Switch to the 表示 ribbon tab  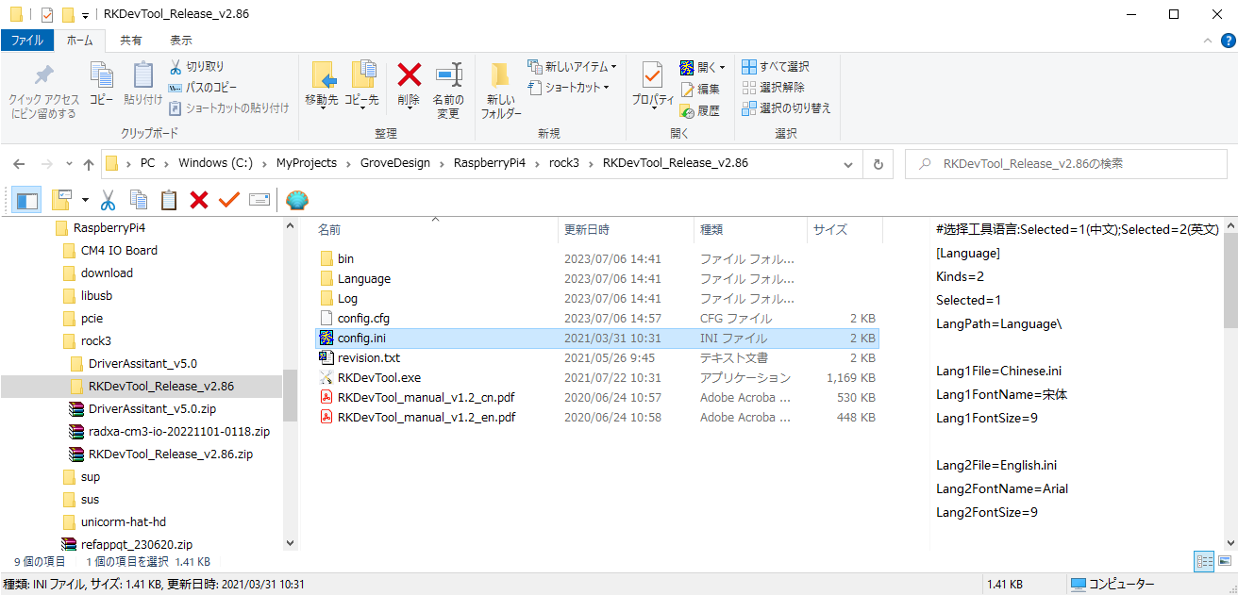pyautogui.click(x=181, y=41)
